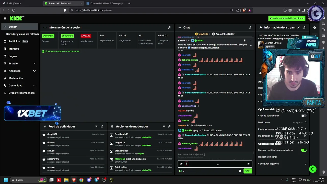
Task: Disable Mostrar cantidad de espectadores
Action: 304,150
